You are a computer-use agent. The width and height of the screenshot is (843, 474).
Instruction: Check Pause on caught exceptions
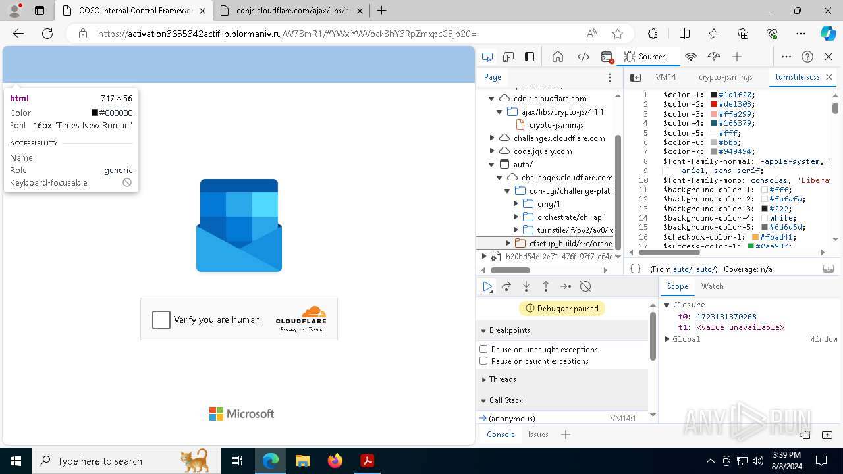pyautogui.click(x=483, y=361)
